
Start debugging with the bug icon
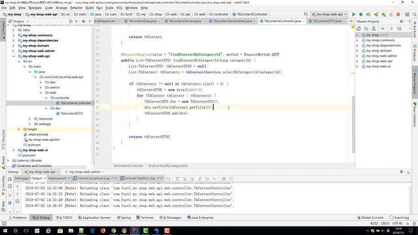click(361, 14)
